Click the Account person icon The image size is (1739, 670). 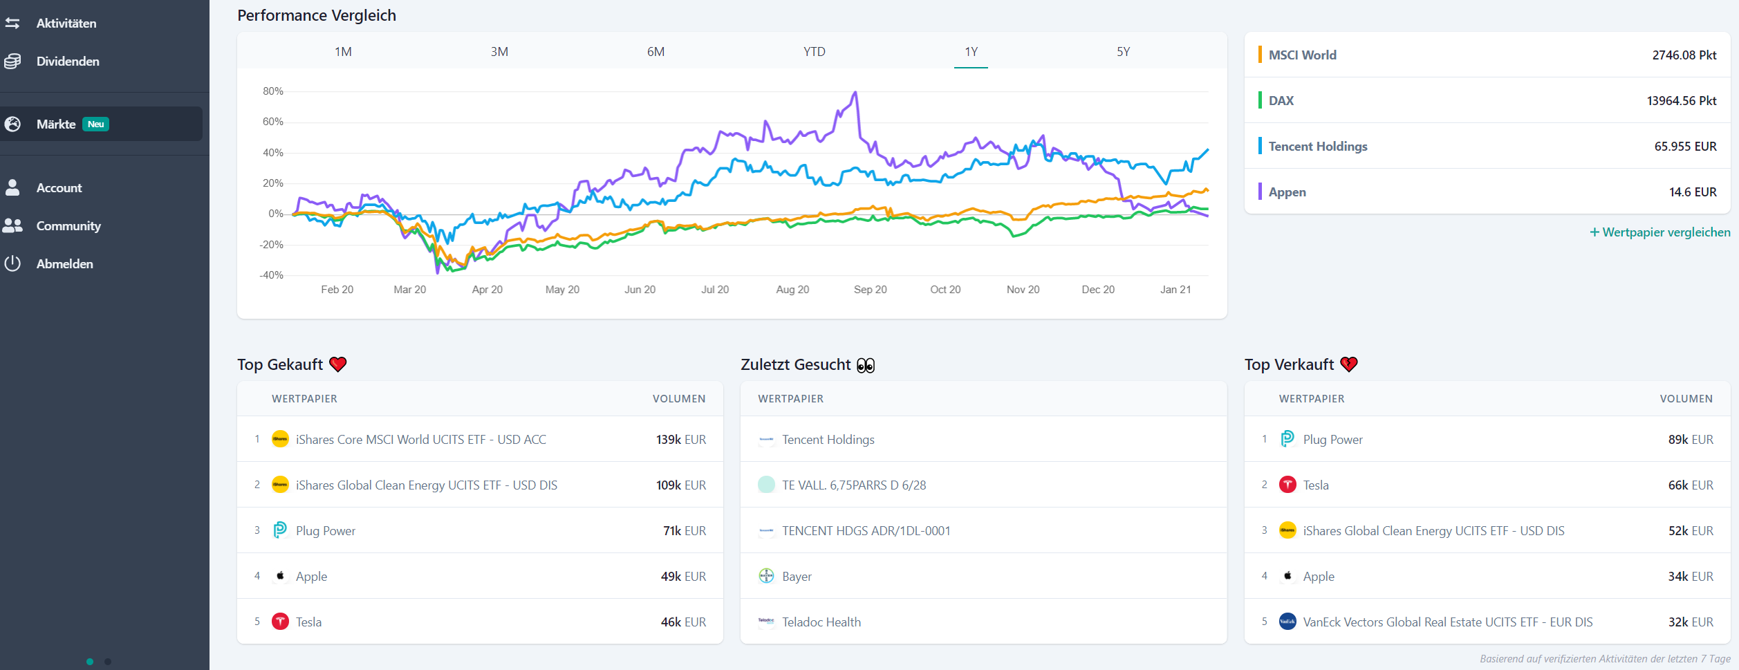[x=12, y=187]
